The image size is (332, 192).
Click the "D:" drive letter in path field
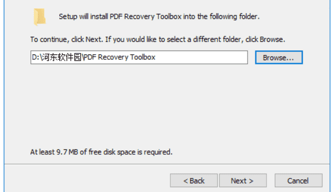click(x=35, y=57)
